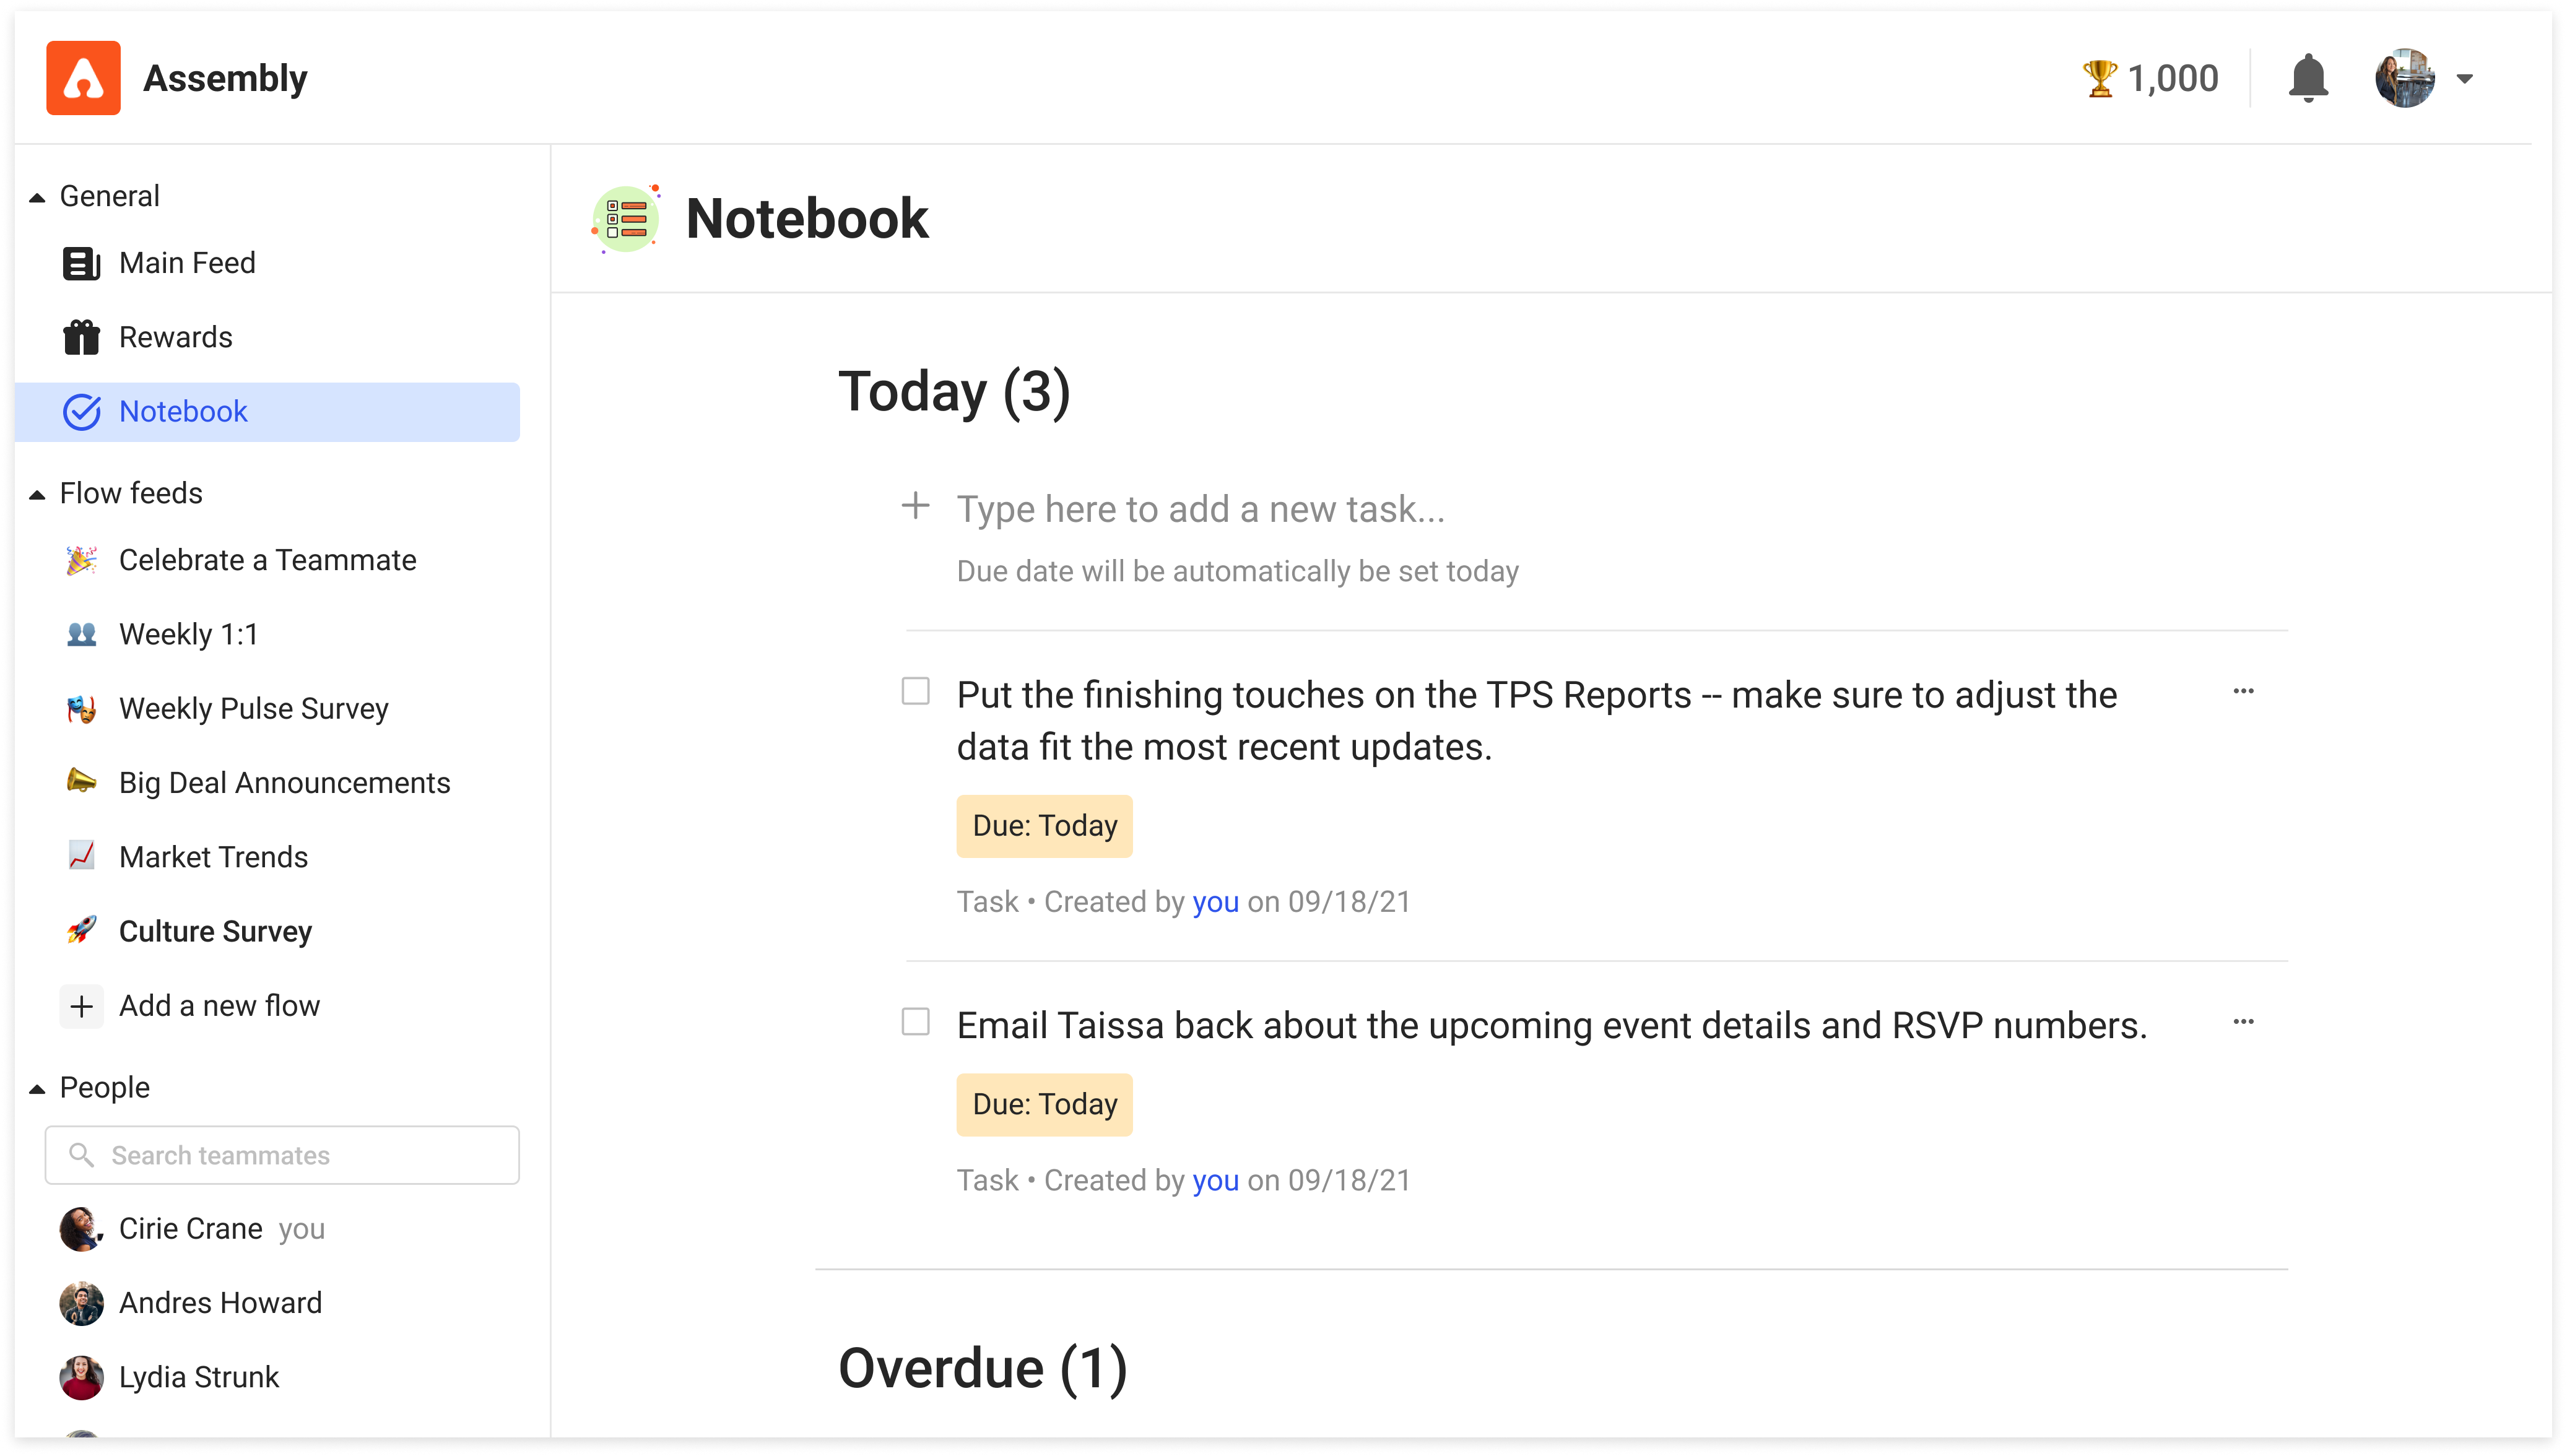This screenshot has width=2567, height=1456.
Task: Open Rewards via the gift icon
Action: tap(81, 337)
